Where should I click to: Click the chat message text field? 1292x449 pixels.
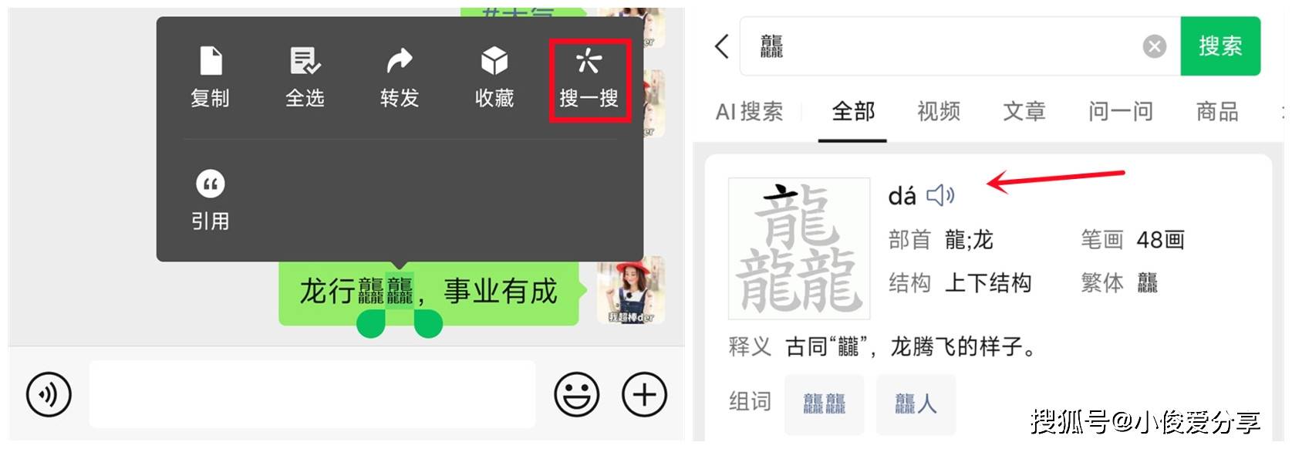coord(312,394)
